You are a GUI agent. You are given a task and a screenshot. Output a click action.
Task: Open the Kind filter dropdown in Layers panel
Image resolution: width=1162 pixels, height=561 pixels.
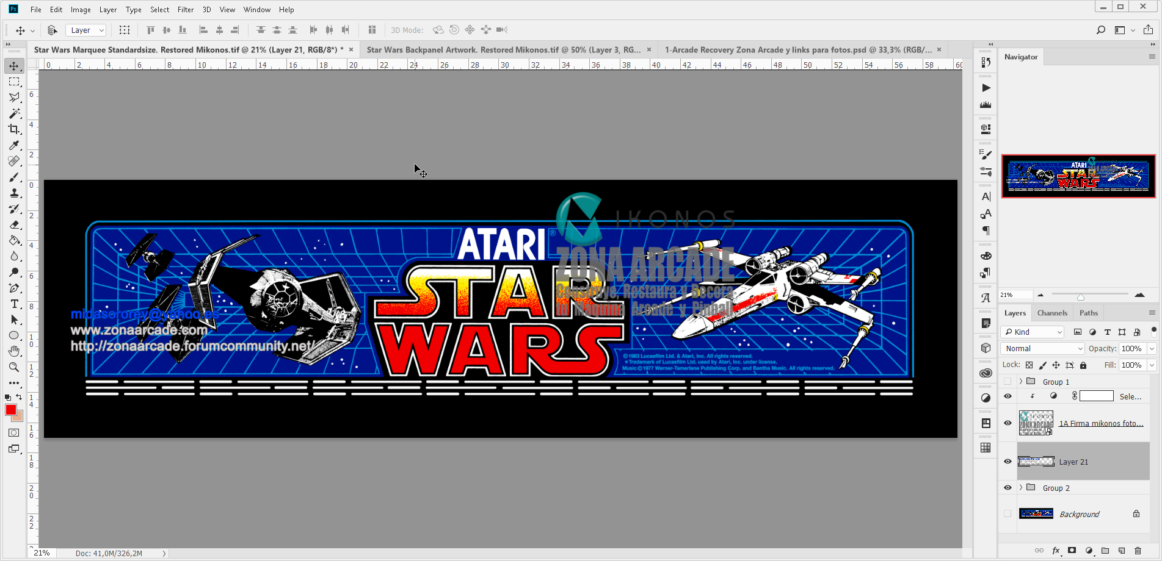(x=1033, y=332)
